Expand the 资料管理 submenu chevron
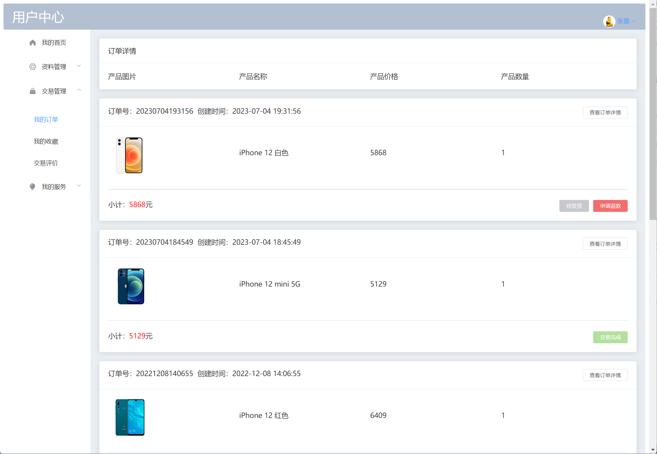Image resolution: width=657 pixels, height=454 pixels. [x=79, y=66]
